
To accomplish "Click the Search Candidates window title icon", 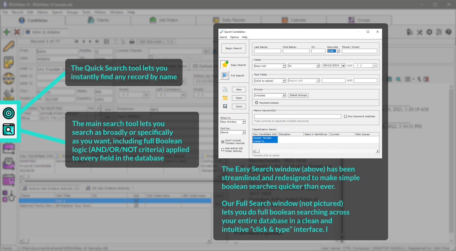I will [x=222, y=31].
